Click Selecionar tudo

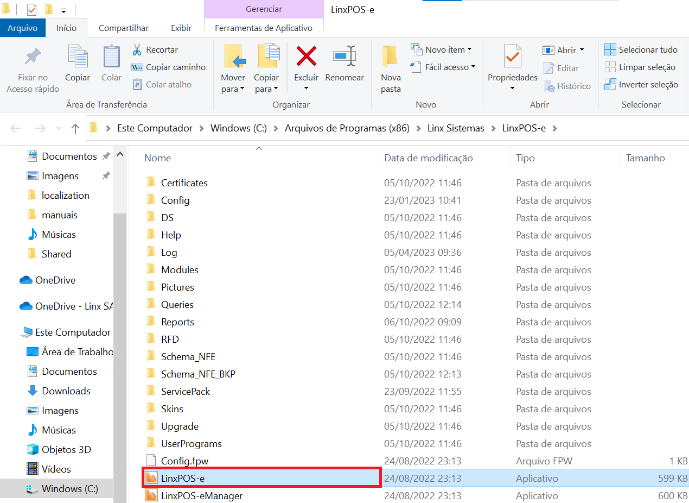[x=641, y=49]
